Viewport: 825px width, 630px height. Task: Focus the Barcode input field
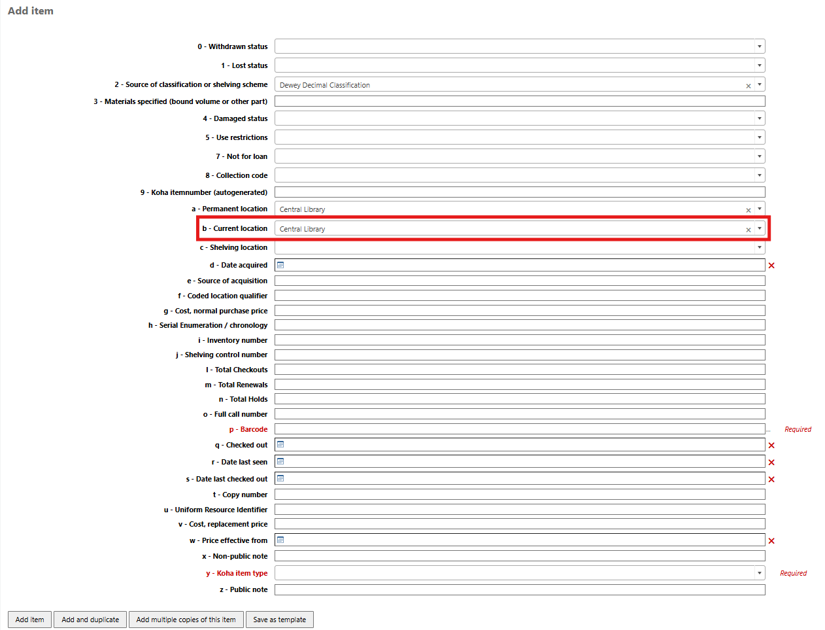tap(520, 429)
